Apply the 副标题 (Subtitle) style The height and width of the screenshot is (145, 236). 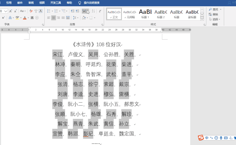[x=192, y=14]
